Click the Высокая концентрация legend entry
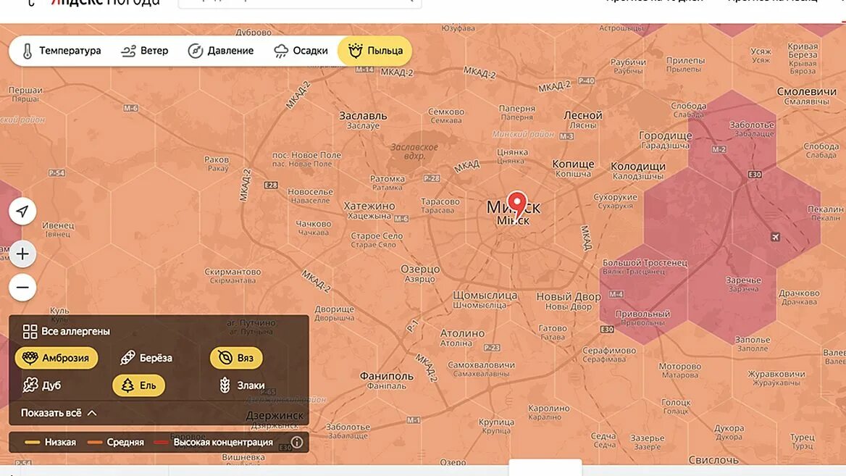This screenshot has width=846, height=476. click(x=214, y=442)
